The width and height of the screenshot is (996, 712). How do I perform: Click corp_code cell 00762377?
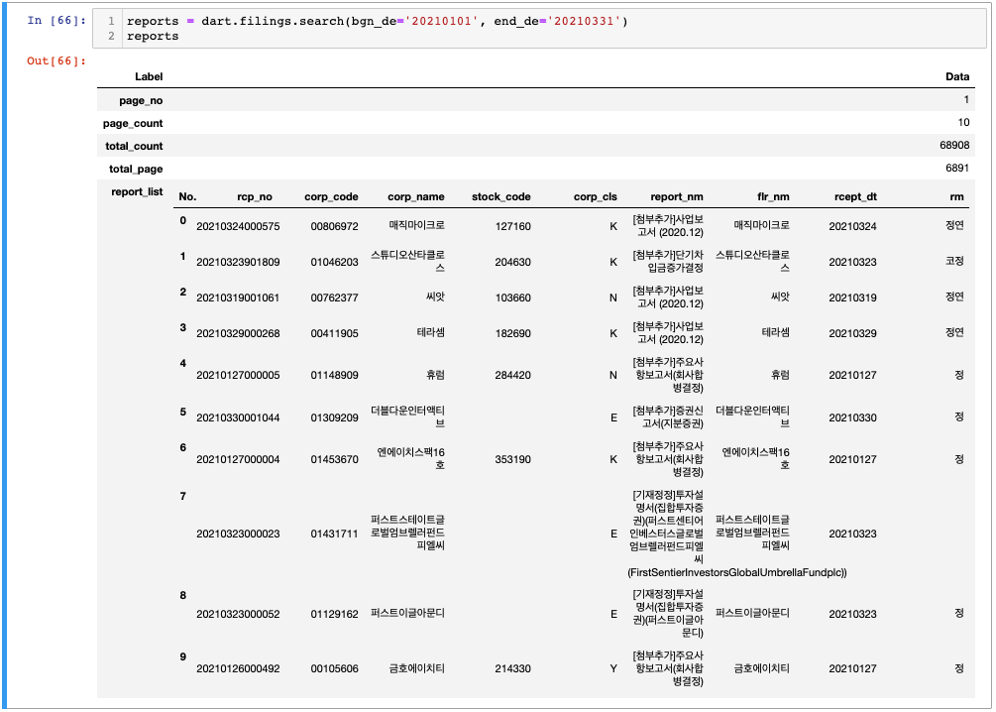tap(334, 297)
